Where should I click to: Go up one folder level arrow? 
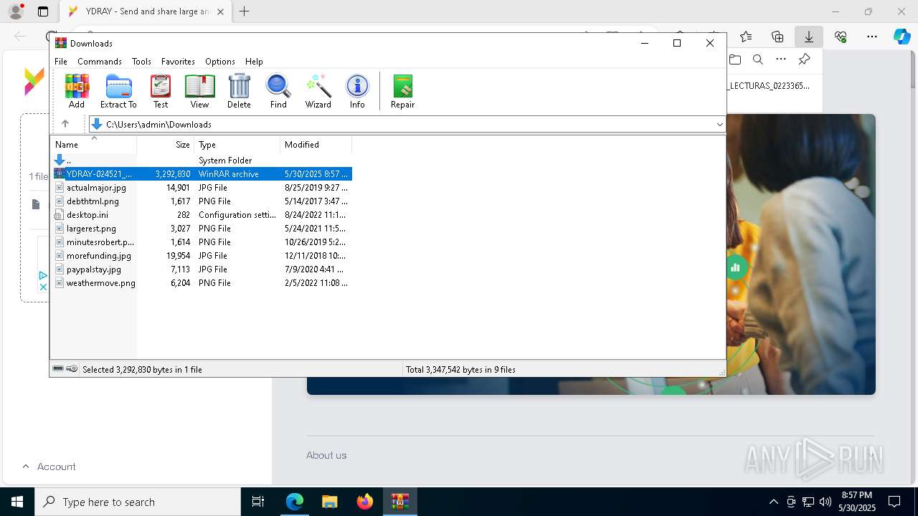click(x=65, y=124)
